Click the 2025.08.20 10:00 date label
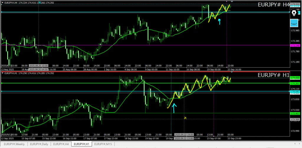 coord(39,65)
